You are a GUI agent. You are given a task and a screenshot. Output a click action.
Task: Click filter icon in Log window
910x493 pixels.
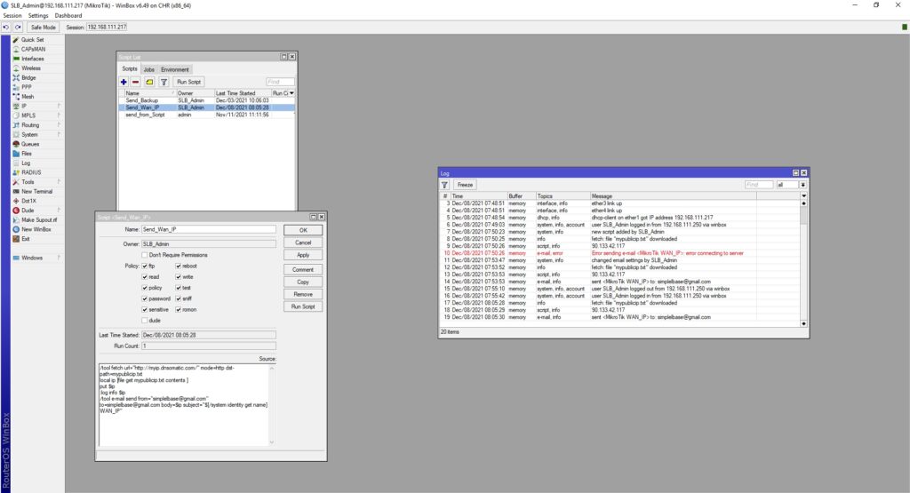pyautogui.click(x=444, y=185)
